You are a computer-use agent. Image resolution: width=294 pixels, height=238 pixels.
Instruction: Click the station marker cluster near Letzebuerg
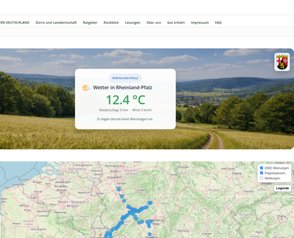click(x=108, y=233)
